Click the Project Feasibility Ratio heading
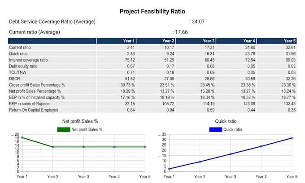Screen dimensions: 305x183 [152, 12]
